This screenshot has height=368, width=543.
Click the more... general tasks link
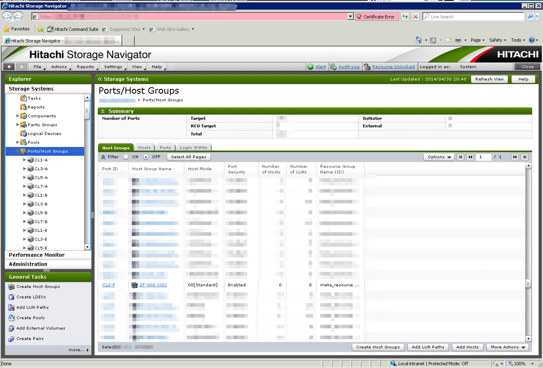pyautogui.click(x=79, y=350)
